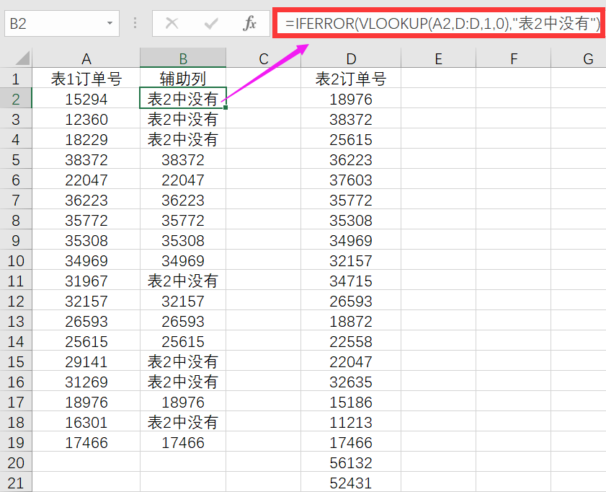This screenshot has height=492, width=606.
Task: Click cell A15 containing 29141
Action: click(x=86, y=361)
